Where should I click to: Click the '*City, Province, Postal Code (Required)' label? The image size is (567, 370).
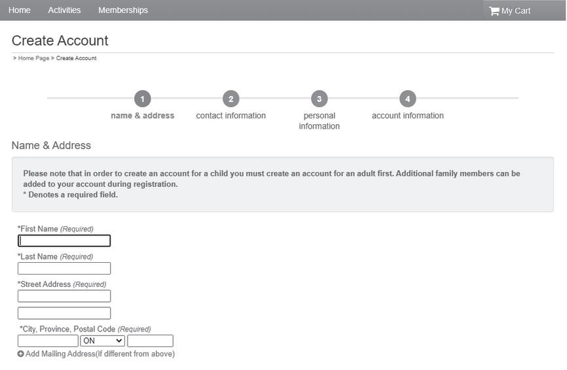click(x=85, y=329)
